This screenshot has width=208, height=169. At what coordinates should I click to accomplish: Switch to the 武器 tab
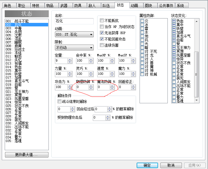[x=66, y=6]
